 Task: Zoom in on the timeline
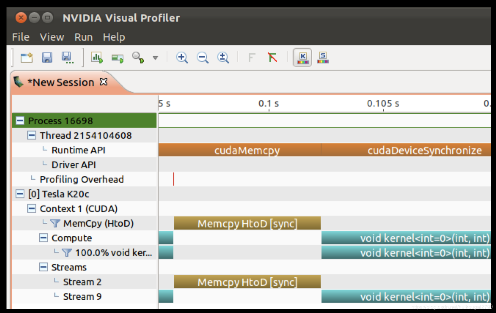pos(182,58)
